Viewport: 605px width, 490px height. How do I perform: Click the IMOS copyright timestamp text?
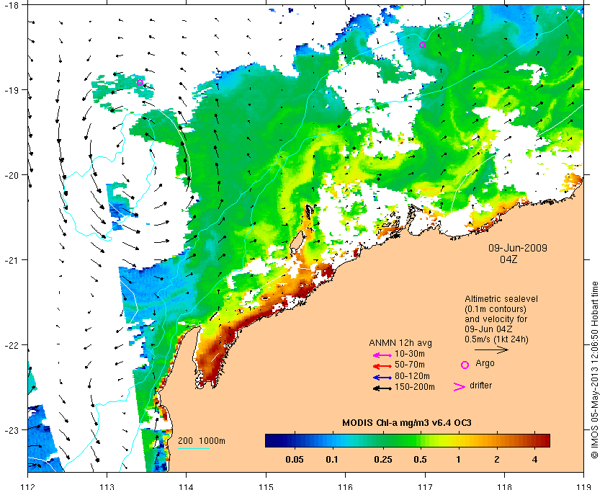[595, 370]
